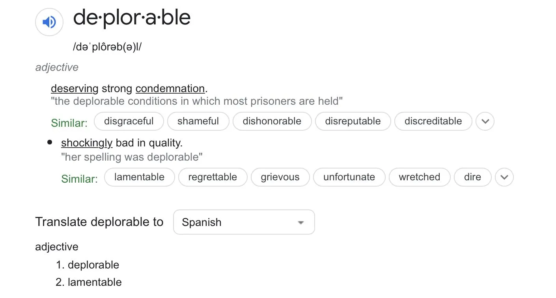This screenshot has height=298, width=556.
Task: Pick the 'dire' synonym chip
Action: point(472,177)
